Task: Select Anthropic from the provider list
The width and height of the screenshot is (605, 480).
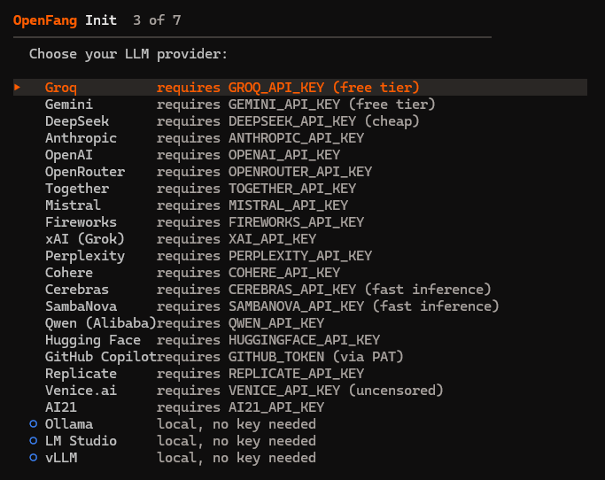Action: tap(300, 138)
